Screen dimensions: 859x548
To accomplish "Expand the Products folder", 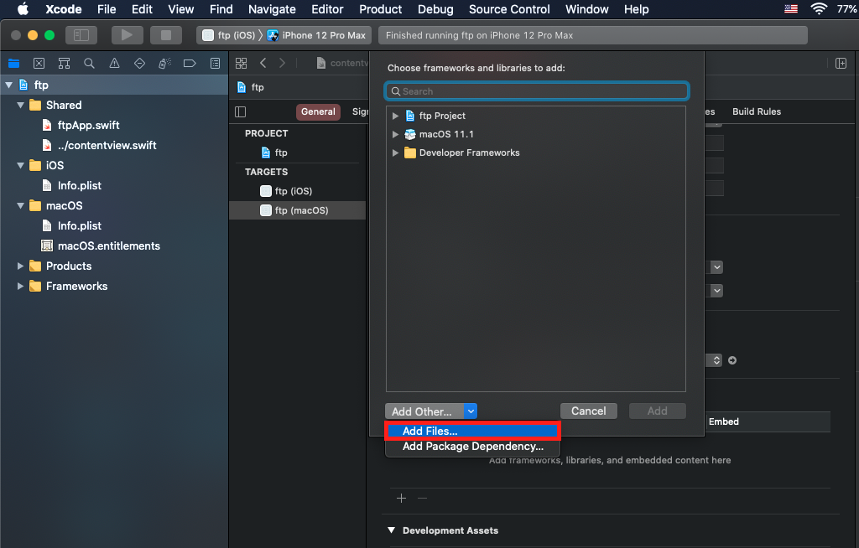I will tap(20, 266).
